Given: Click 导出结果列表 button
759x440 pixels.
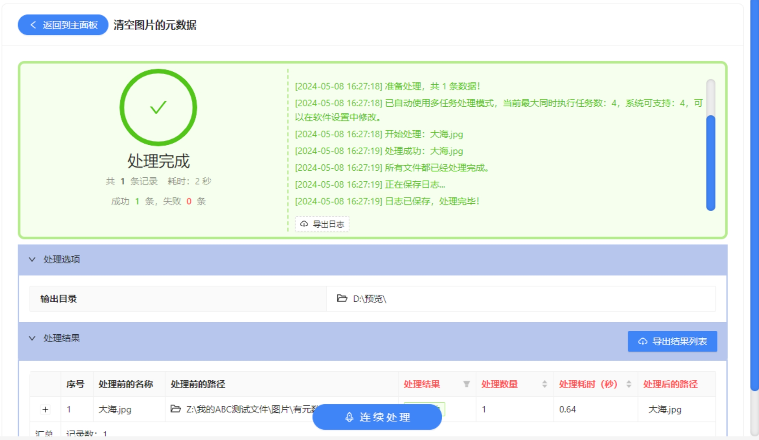Looking at the screenshot, I should [672, 341].
